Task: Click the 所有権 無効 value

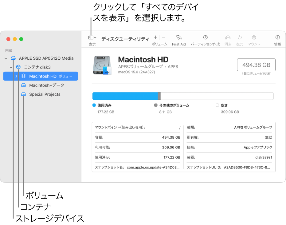Action: (268, 137)
